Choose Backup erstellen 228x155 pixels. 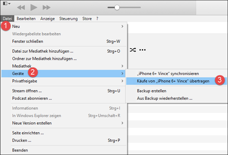[x=152, y=91]
